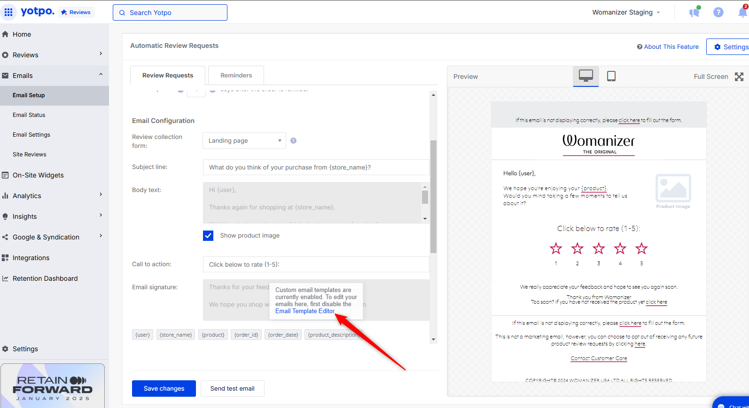
Task: Uncheck the Show product image checkbox
Action: click(208, 236)
